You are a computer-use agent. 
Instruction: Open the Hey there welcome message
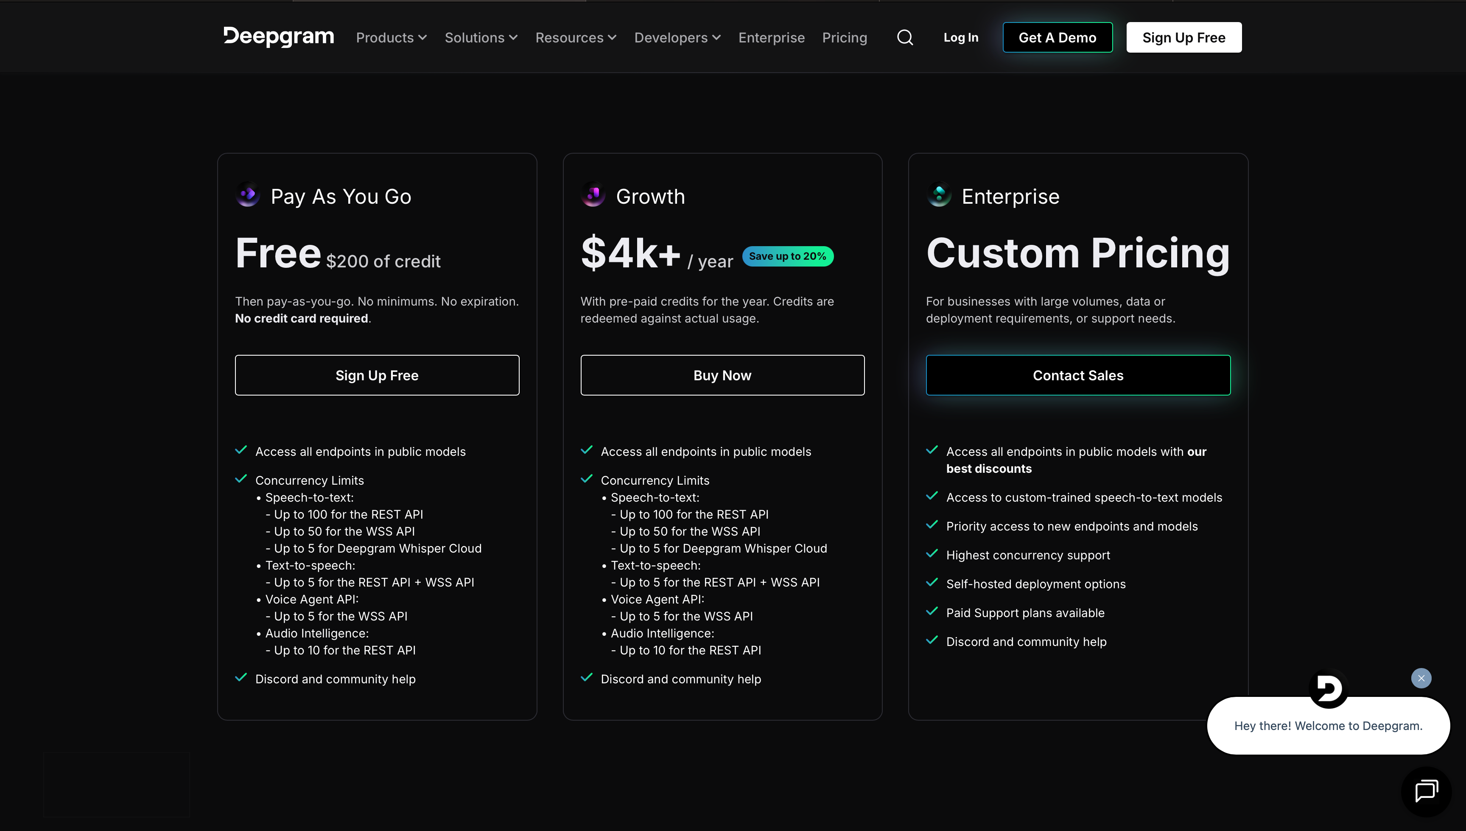click(x=1328, y=725)
